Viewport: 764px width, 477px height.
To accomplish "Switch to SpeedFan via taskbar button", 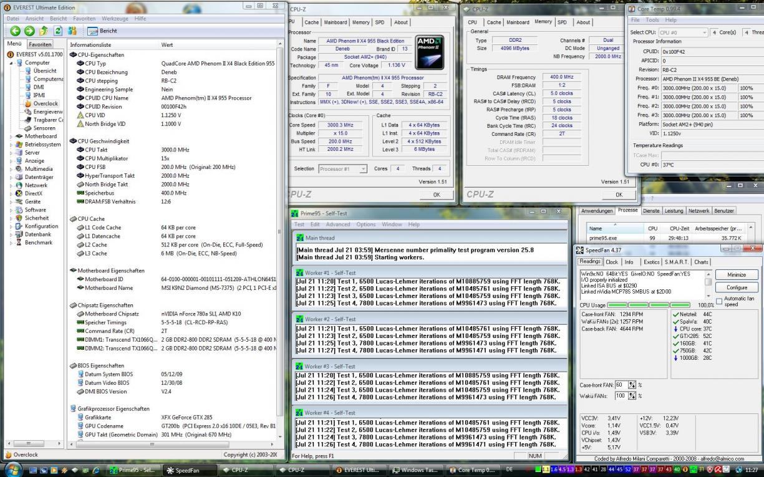I will coord(189,470).
